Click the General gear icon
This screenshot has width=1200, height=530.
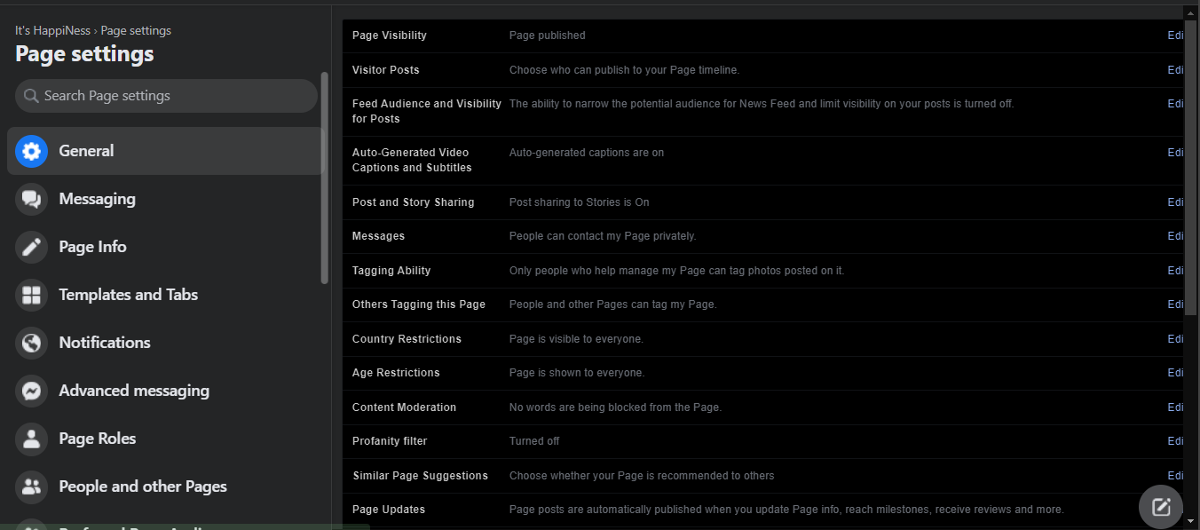(31, 151)
